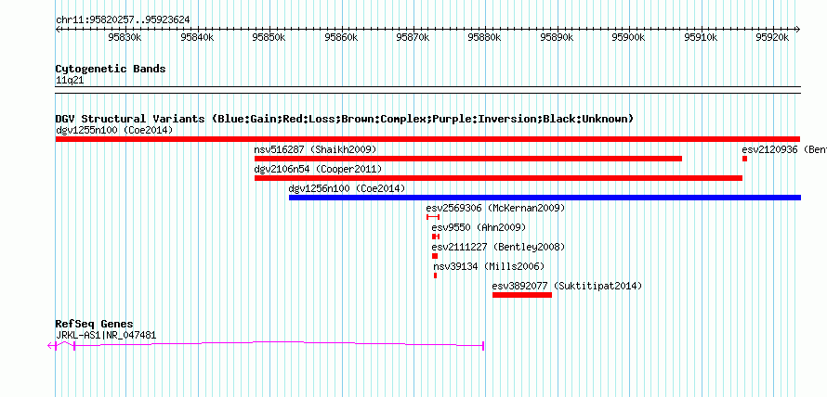827x397 pixels.
Task: Click the 95890k ruler label
Action: tap(557, 37)
